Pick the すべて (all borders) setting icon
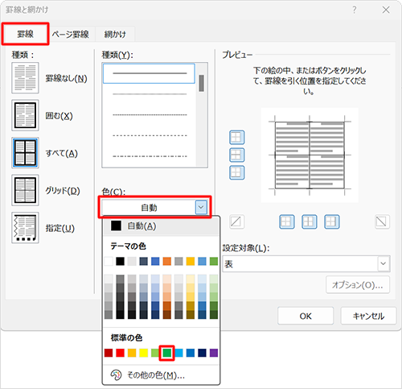 pos(25,153)
